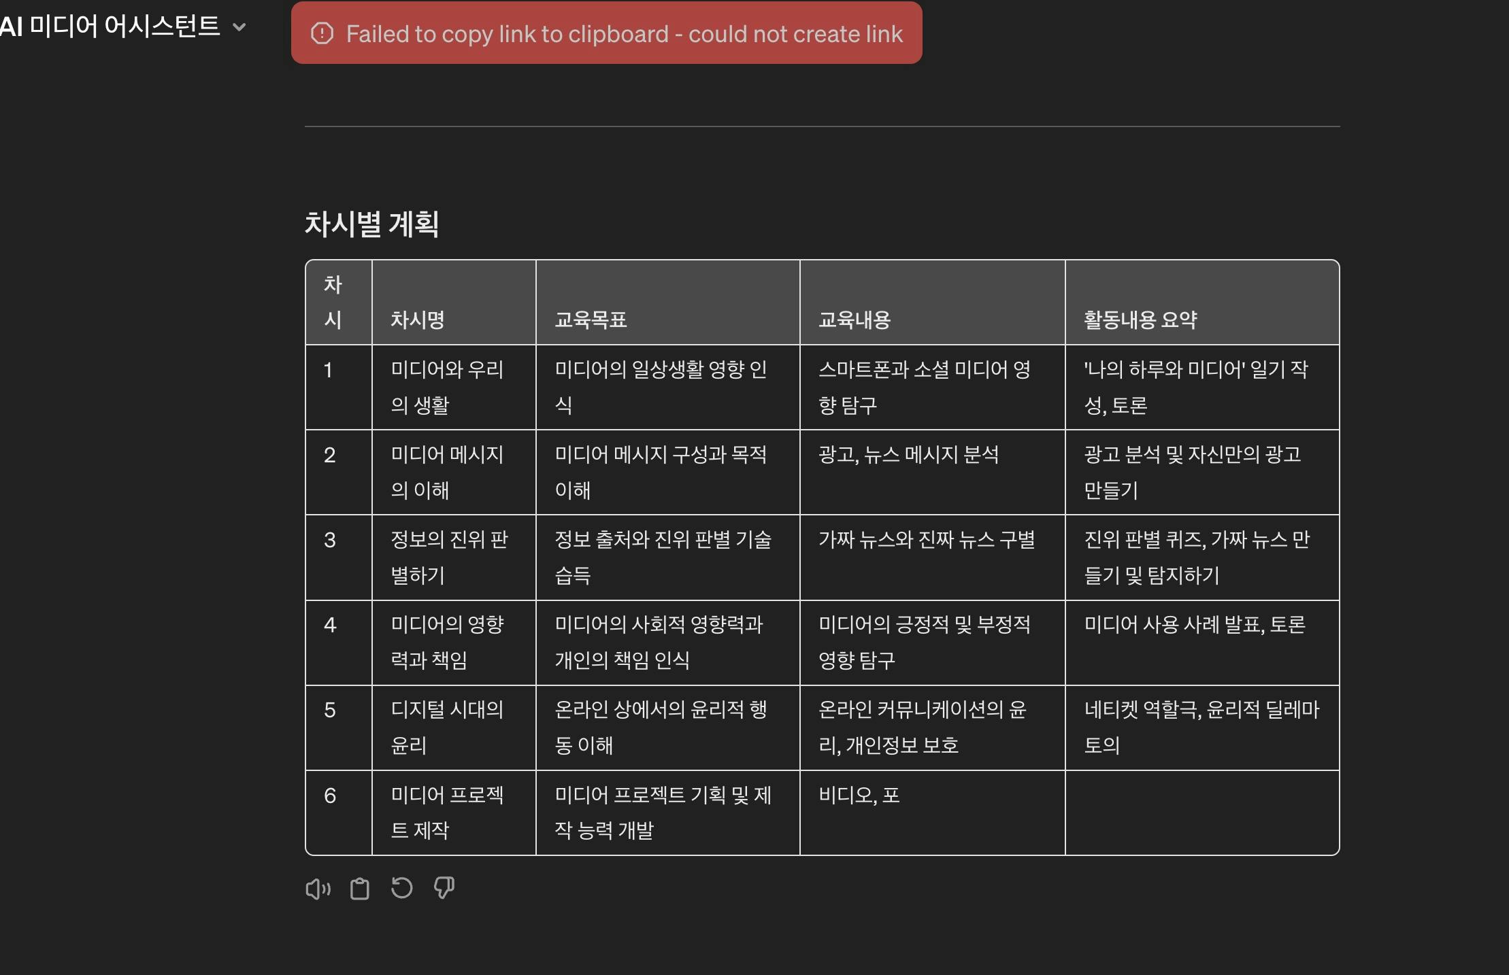The image size is (1509, 975).
Task: Click the Read Aloud speaker icon
Action: (x=318, y=889)
